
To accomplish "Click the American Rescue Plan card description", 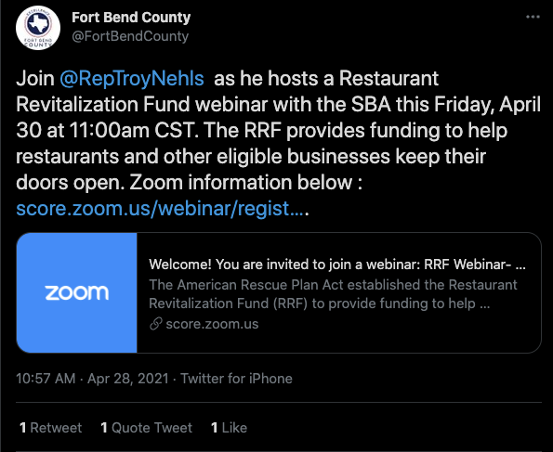I will (x=333, y=294).
